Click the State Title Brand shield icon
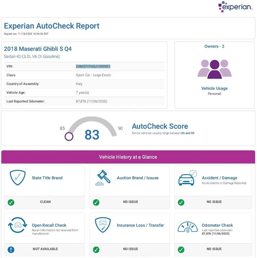Image resolution: width=257 pixels, height=258 pixels. tap(18, 177)
